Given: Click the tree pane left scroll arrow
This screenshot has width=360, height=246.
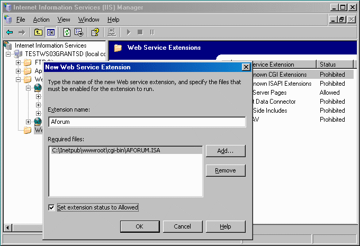Looking at the screenshot, I should (x=7, y=227).
